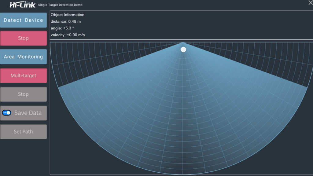Click the gray Stop button above Save Data
313x176 pixels.
tap(23, 94)
